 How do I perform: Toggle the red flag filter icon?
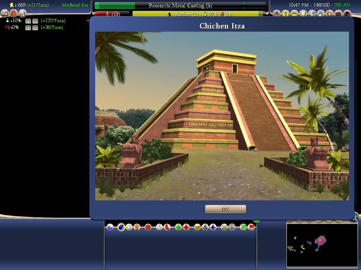[251, 227]
